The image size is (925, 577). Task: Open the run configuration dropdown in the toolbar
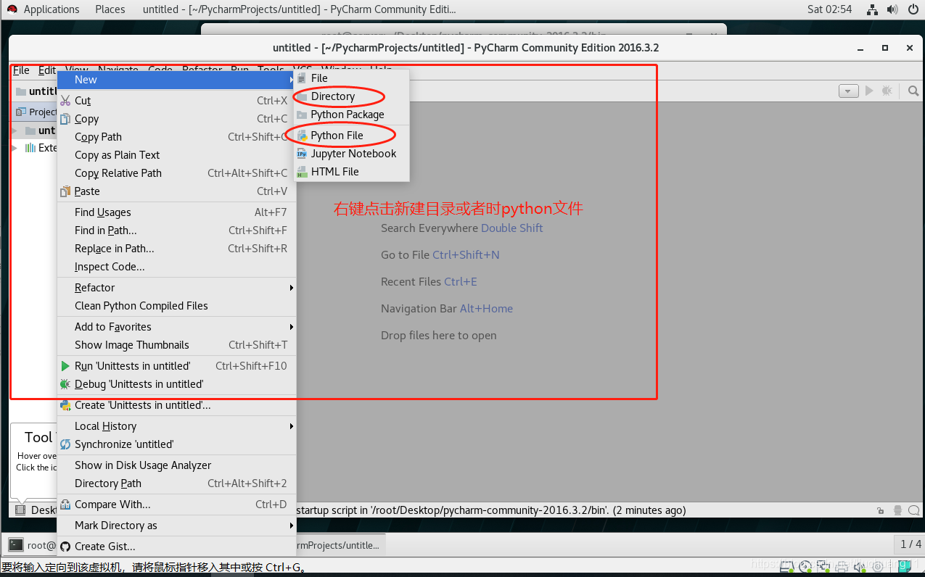tap(849, 91)
